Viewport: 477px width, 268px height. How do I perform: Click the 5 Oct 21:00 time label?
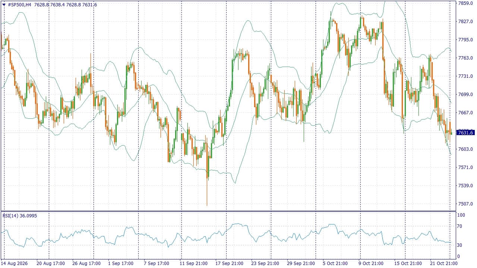(x=335, y=263)
